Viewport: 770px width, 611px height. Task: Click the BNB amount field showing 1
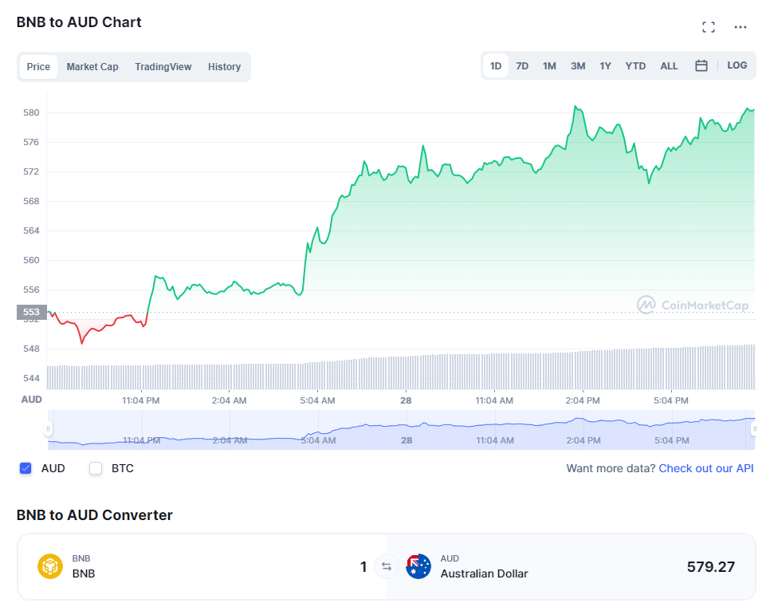[x=363, y=567]
